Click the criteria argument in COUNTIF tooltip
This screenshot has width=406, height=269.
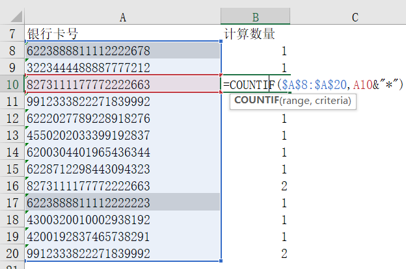tap(331, 101)
